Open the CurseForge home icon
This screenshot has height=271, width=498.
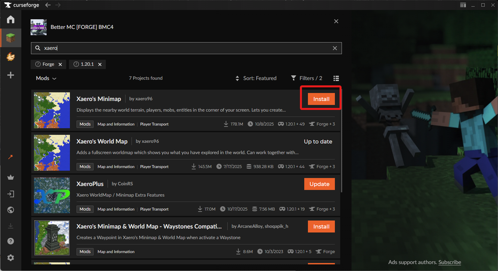click(10, 19)
